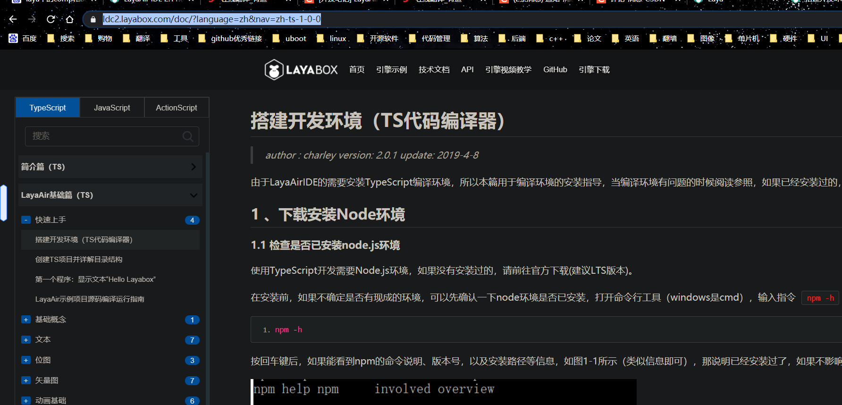Collapse the LayaAir基础篇 (TS) section
This screenshot has width=842, height=405.
click(110, 195)
